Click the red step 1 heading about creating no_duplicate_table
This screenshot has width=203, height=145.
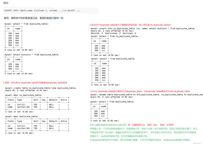pyautogui.click(x=35, y=83)
